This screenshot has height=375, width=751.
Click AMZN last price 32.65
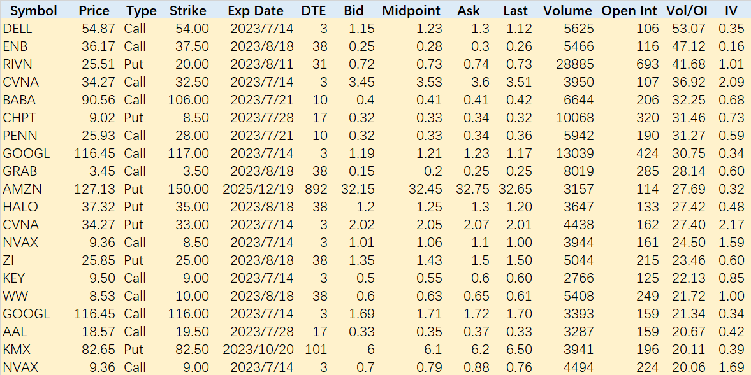(x=515, y=189)
